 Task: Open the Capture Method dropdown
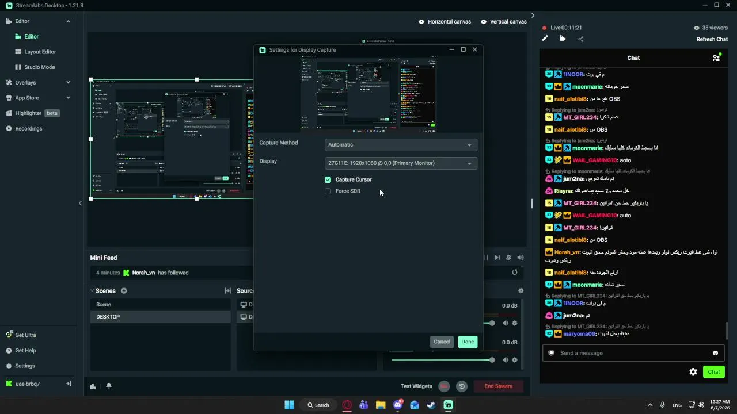(x=401, y=145)
